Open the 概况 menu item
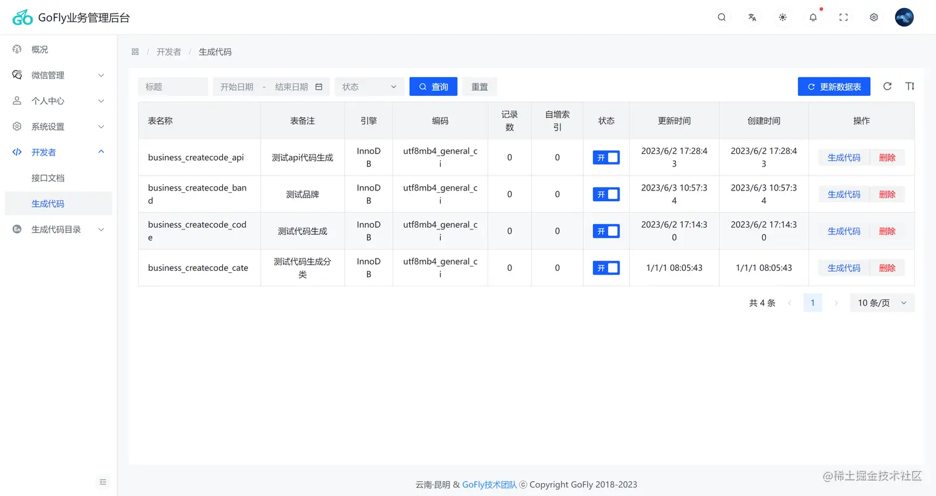The image size is (936, 496). 59,49
